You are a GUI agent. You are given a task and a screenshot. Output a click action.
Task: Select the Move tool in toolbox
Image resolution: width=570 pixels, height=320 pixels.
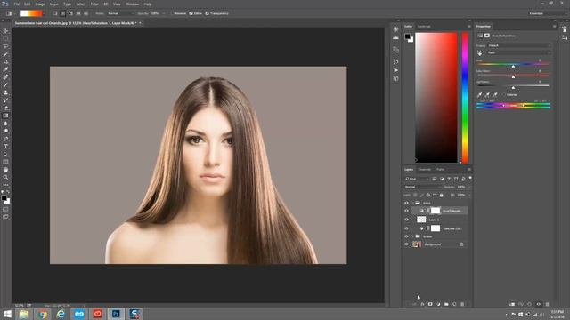click(x=5, y=31)
